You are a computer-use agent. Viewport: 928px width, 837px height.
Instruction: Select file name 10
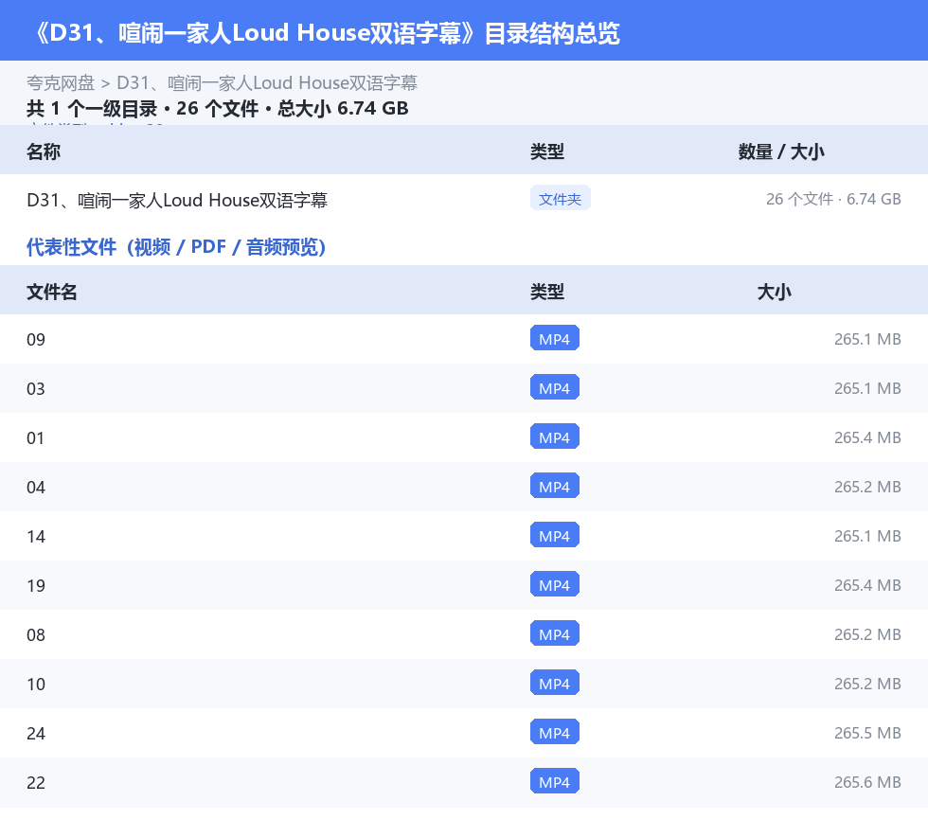36,684
